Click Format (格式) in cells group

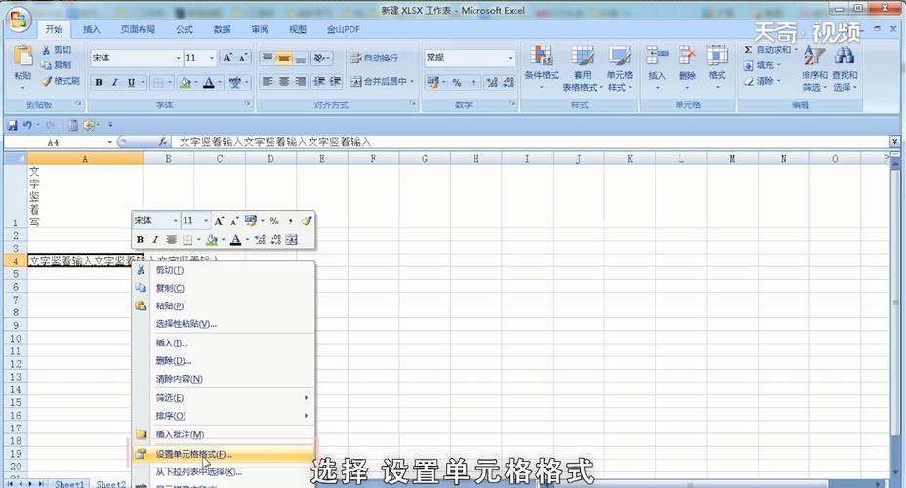[x=717, y=66]
